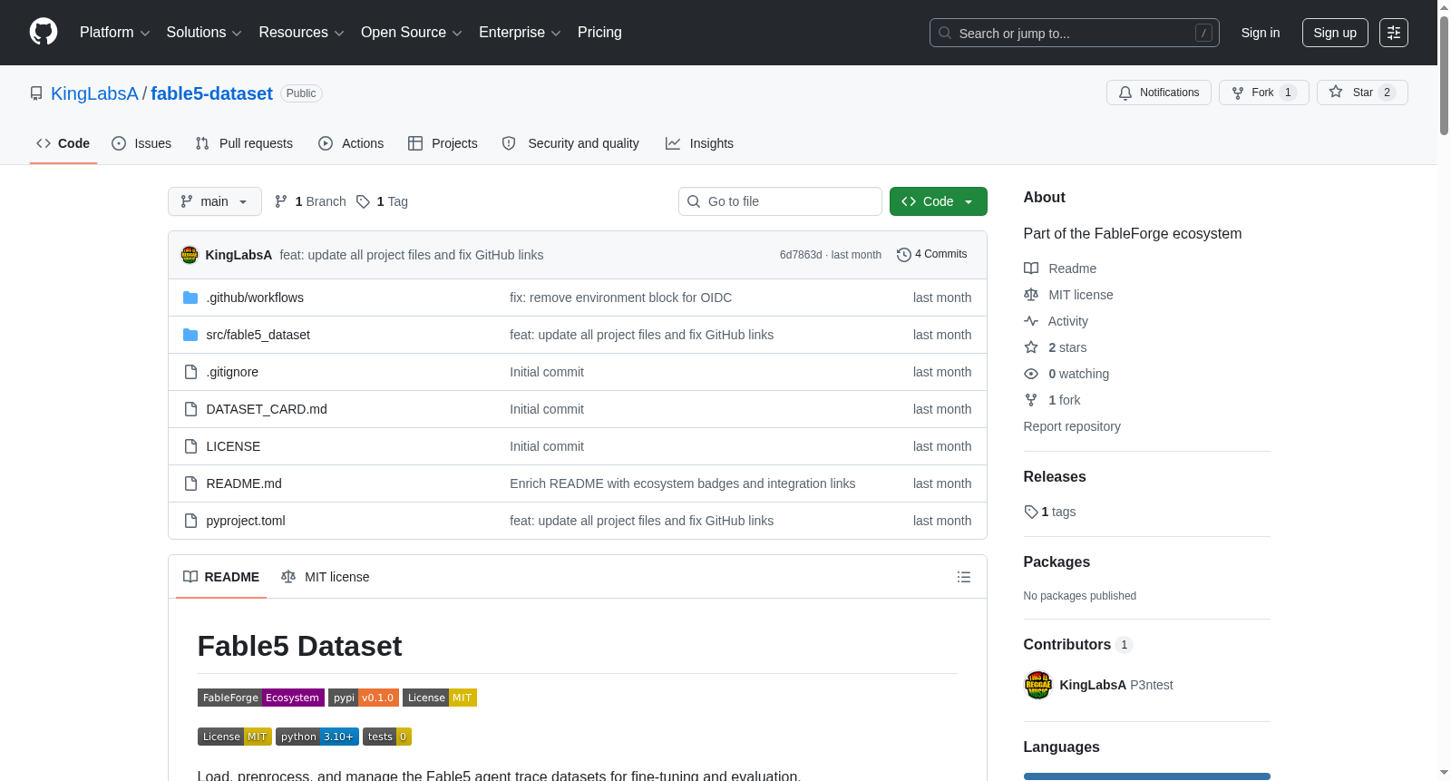Click the LICENSE file icon
Viewport: 1451px width, 781px height.
[190, 446]
